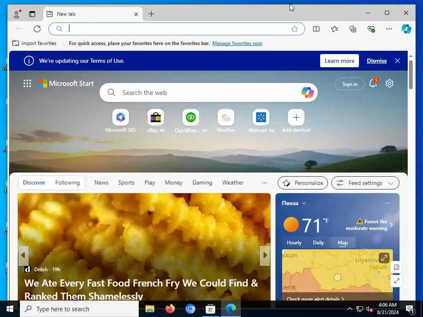Open Copilot sidebar icon
This screenshot has width=423, height=317.
406,29
